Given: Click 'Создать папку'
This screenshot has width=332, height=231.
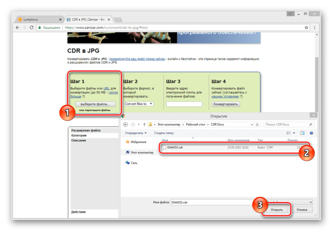Looking at the screenshot, I should coord(164,133).
